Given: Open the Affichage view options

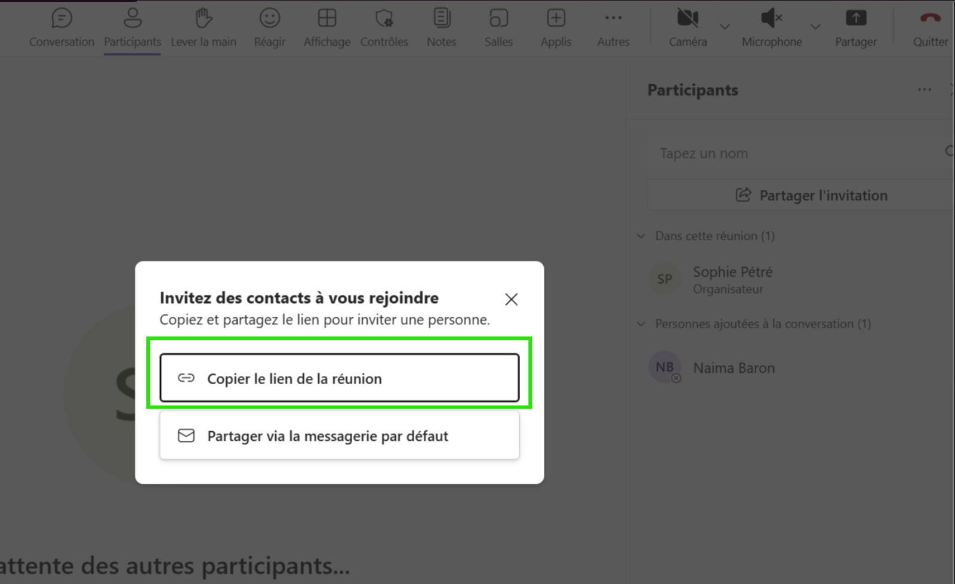Looking at the screenshot, I should click(327, 28).
